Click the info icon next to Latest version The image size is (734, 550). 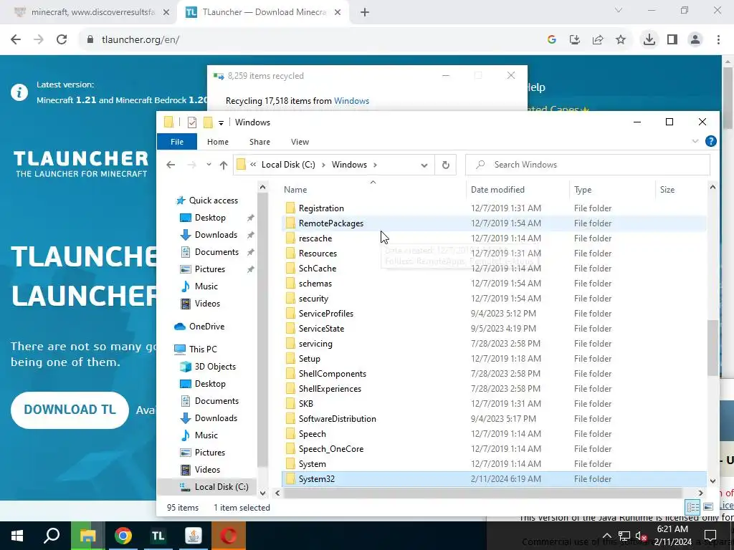click(x=19, y=92)
